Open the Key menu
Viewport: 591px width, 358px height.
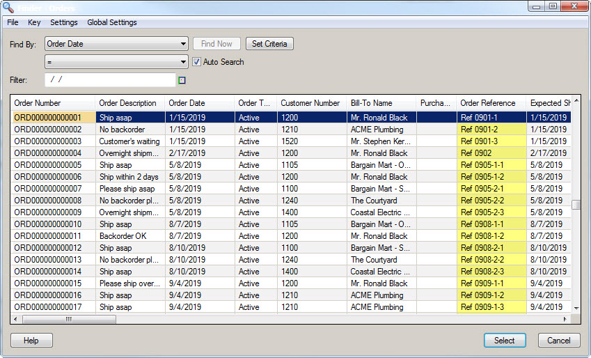click(34, 22)
